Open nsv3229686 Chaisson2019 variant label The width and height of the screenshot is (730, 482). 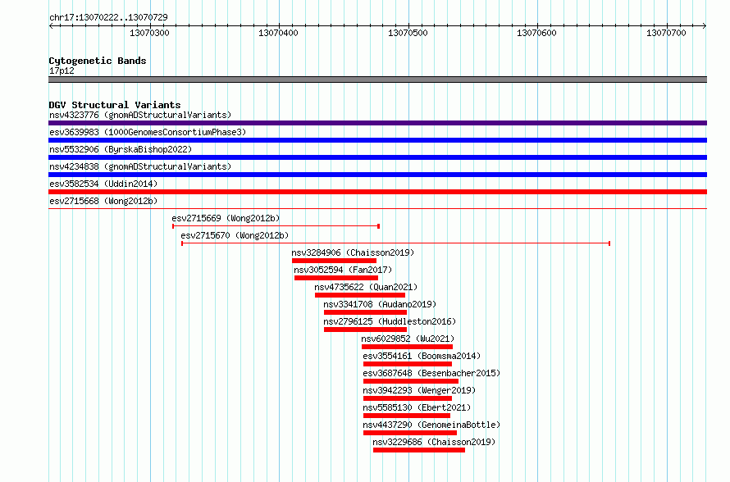tap(435, 442)
